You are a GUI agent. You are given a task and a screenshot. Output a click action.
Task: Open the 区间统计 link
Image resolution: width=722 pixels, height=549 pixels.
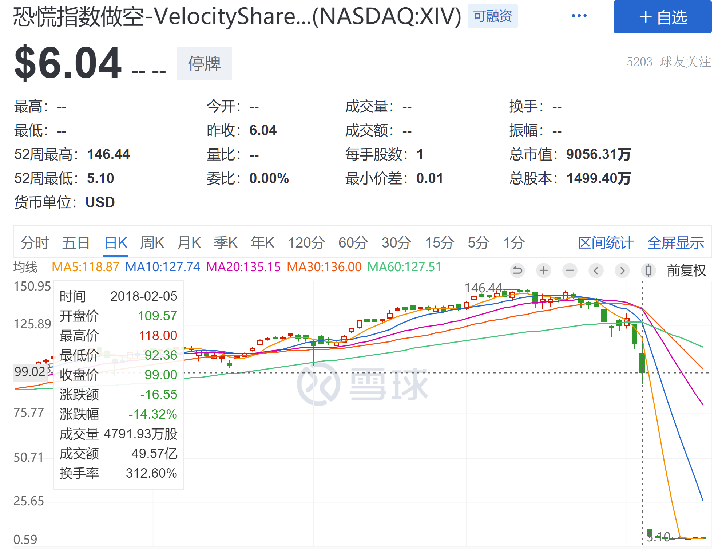click(x=606, y=242)
